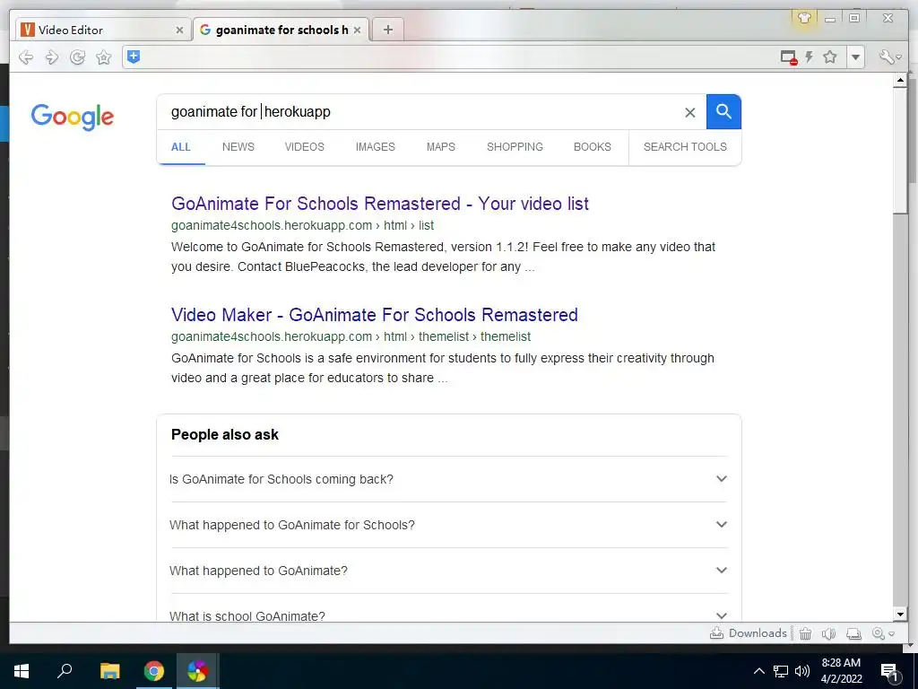
Task: Click the colorful browser icon in taskbar
Action: pos(198,671)
